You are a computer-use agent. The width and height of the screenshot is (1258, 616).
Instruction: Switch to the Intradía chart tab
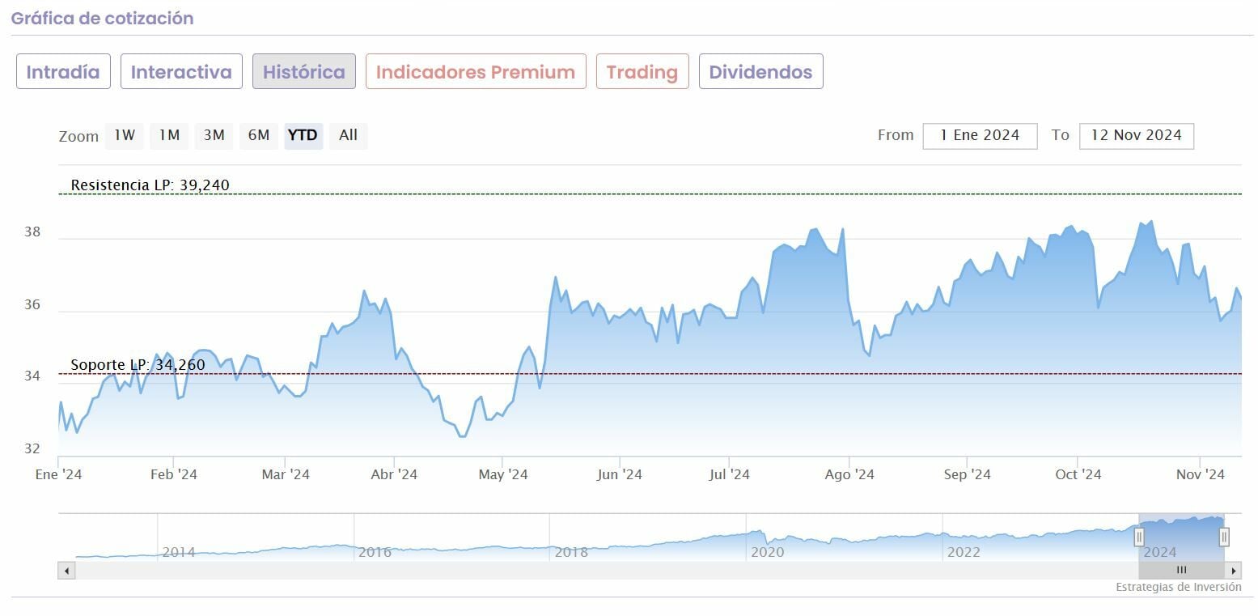coord(63,72)
